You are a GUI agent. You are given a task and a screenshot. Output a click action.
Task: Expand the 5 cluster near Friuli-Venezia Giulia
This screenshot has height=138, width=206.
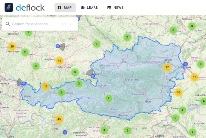click(x=104, y=130)
